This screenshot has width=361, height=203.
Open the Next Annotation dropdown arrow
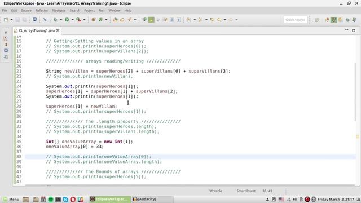(195, 20)
